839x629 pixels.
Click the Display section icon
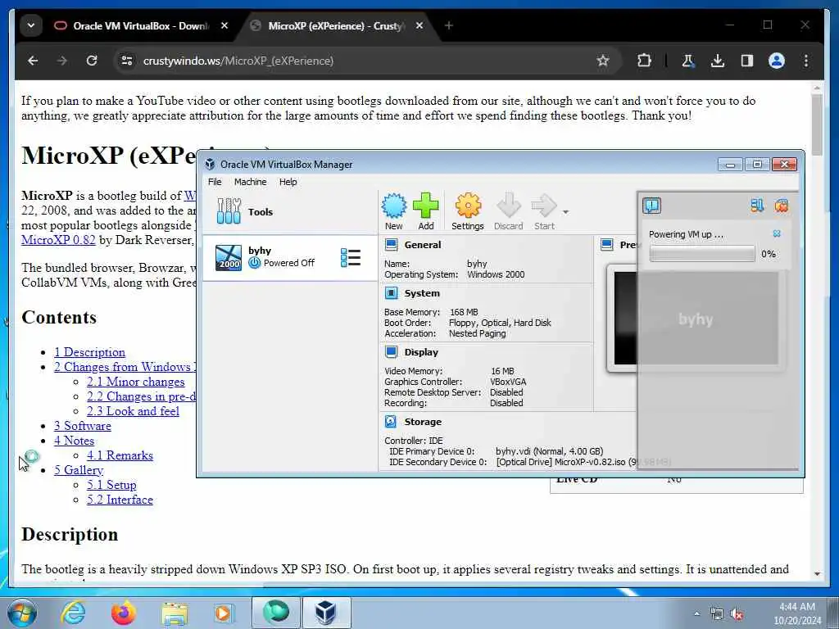391,352
